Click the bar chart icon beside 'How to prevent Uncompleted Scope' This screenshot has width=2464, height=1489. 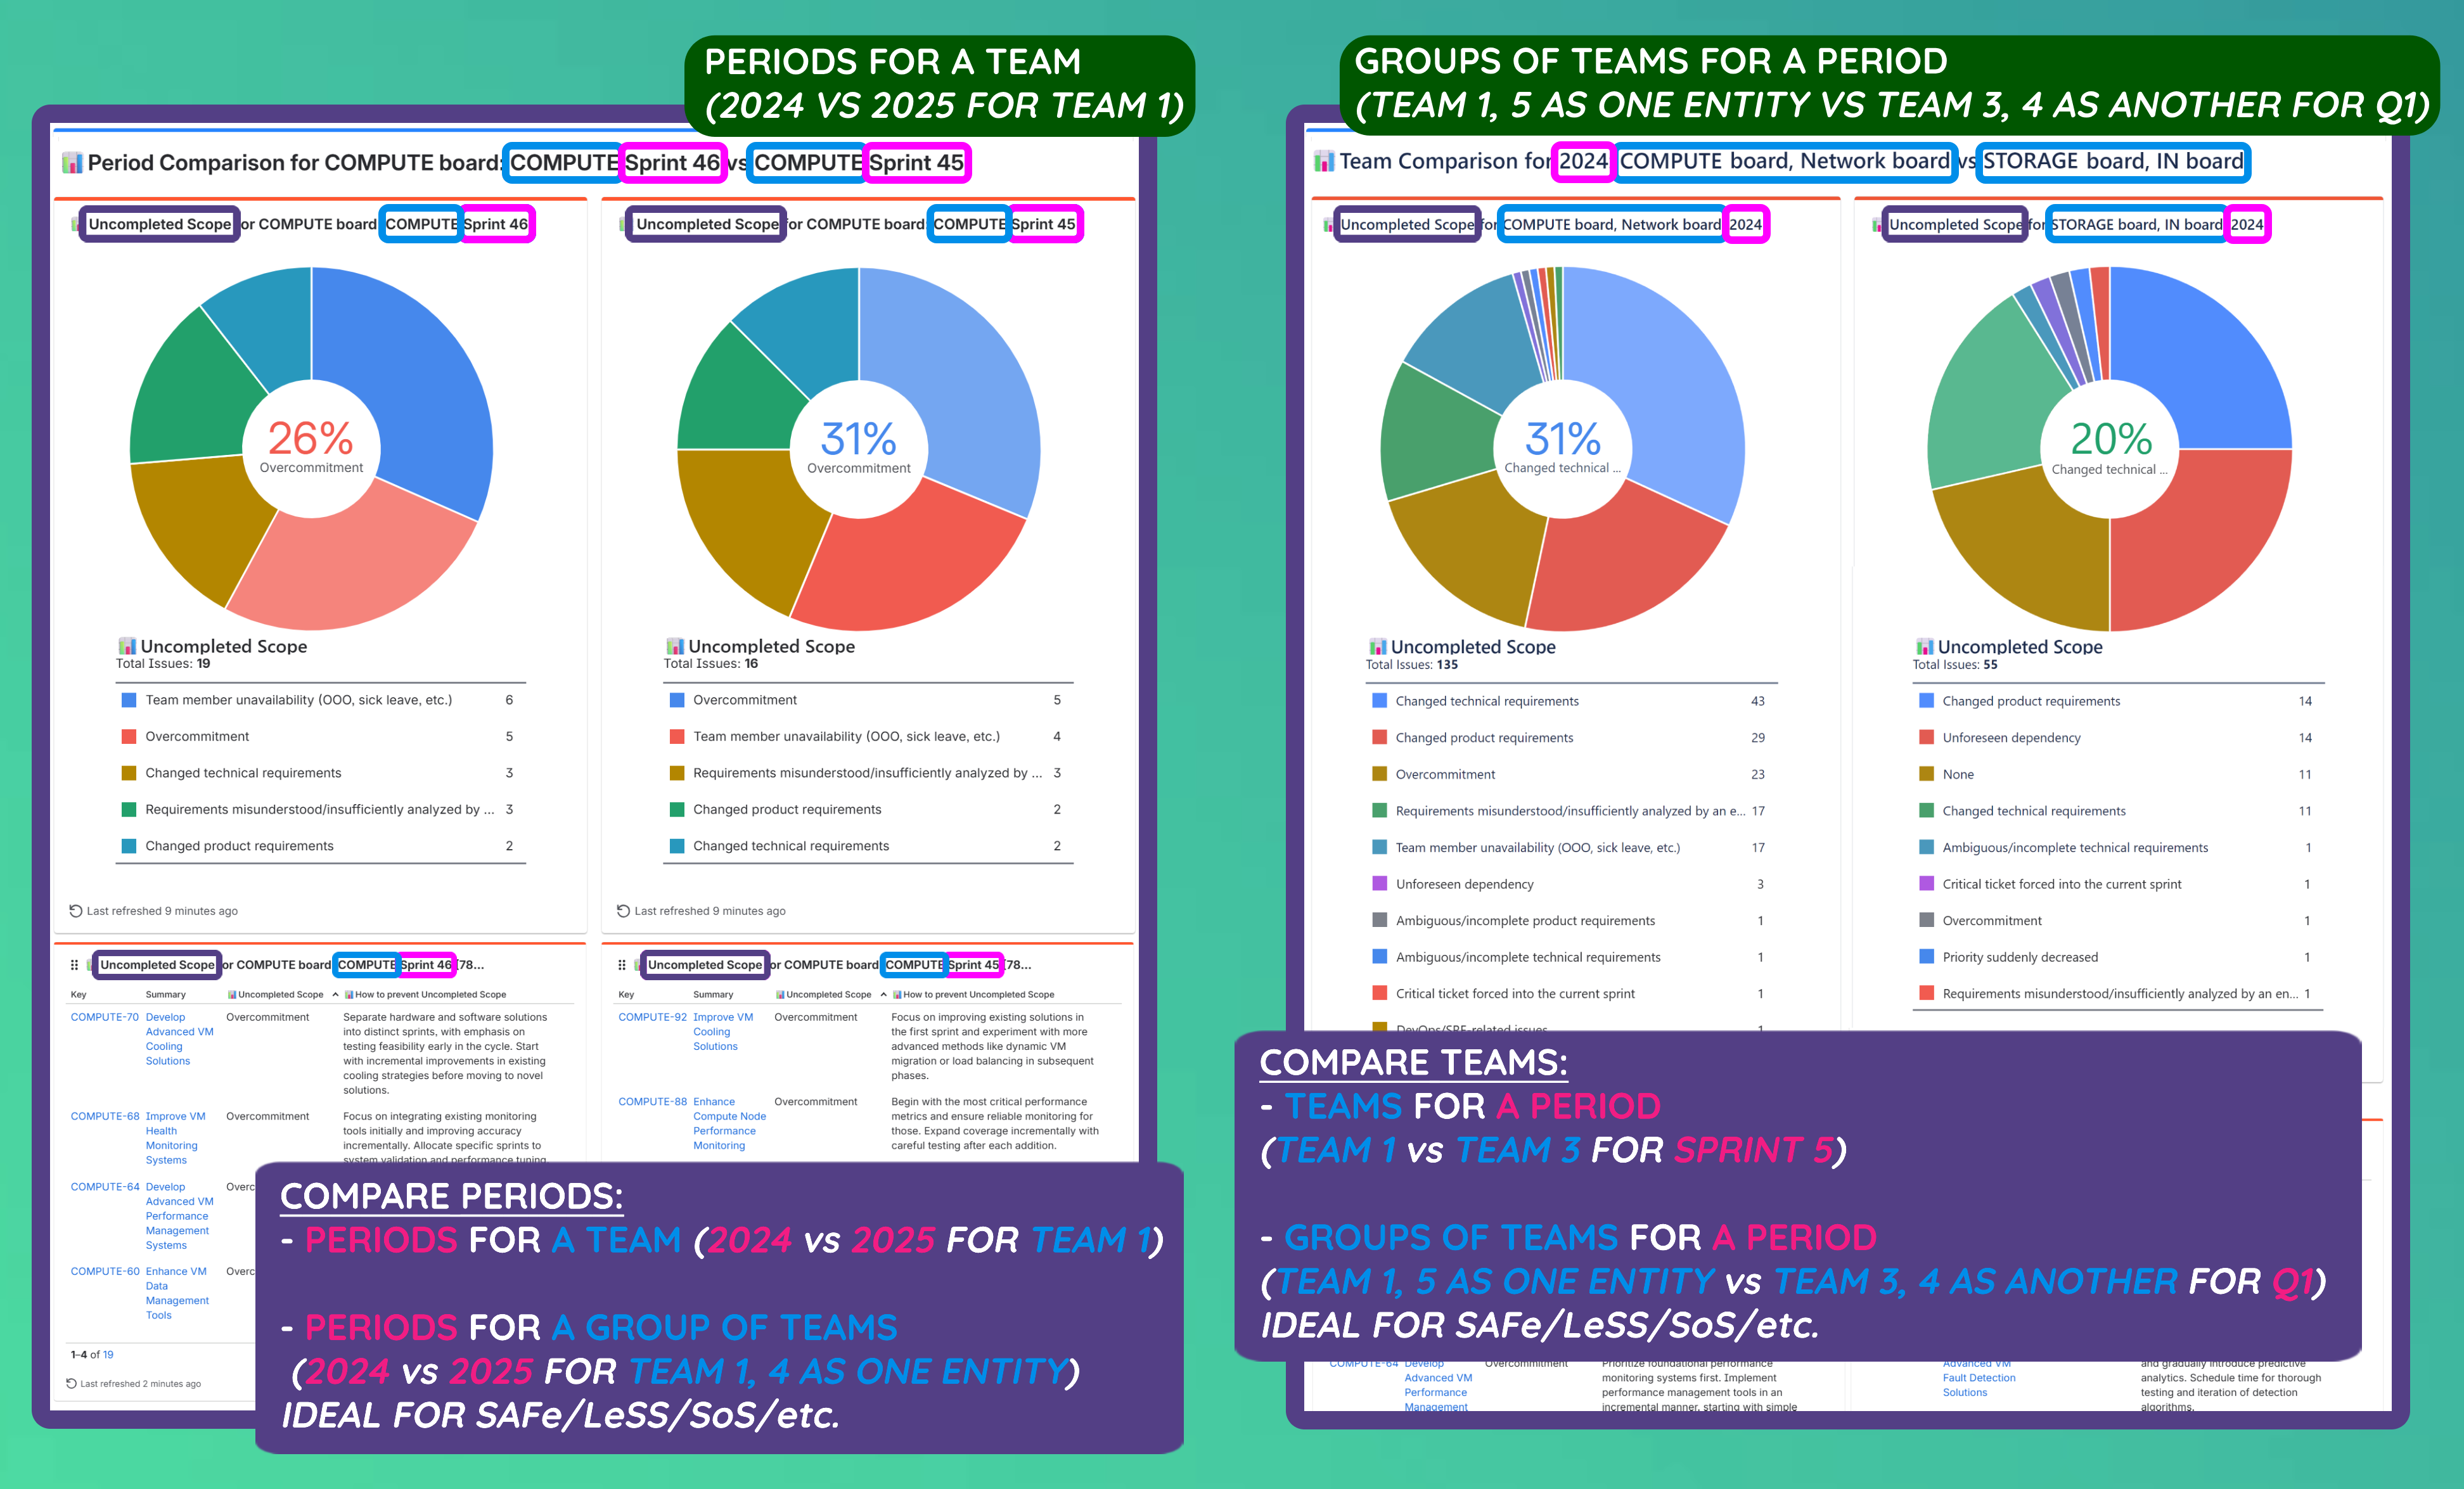(349, 994)
